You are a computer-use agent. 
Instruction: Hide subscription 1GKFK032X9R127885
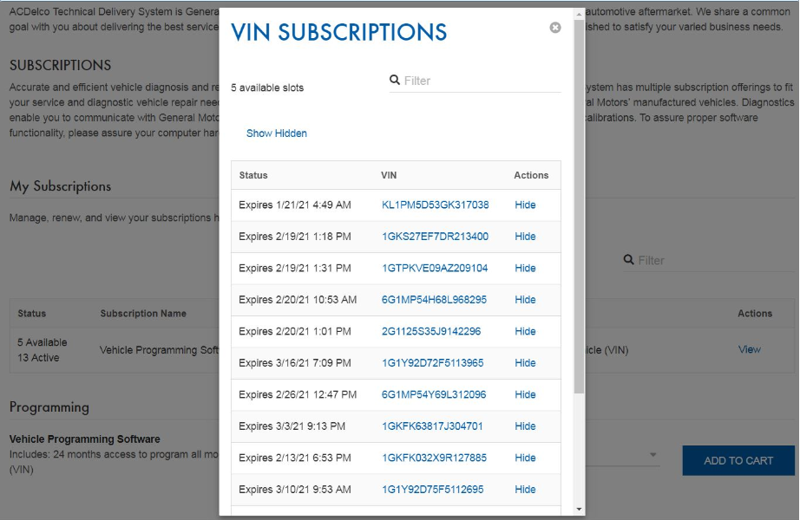tap(525, 458)
